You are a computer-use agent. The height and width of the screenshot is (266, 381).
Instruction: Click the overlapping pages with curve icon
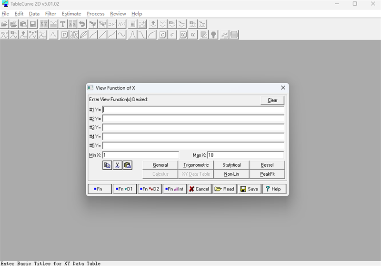pyautogui.click(x=204, y=35)
